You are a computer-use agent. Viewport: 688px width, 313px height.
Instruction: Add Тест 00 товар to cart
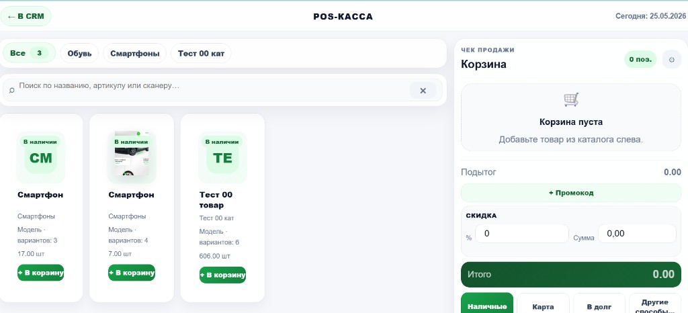[222, 275]
